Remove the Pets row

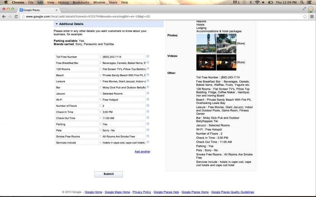(148, 130)
